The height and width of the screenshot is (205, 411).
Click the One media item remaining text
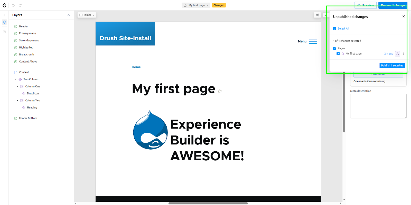pyautogui.click(x=370, y=81)
